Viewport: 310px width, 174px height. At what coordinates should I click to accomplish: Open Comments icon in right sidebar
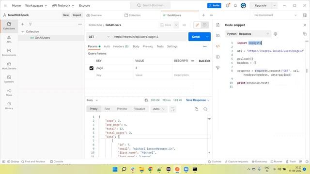tap(217, 35)
